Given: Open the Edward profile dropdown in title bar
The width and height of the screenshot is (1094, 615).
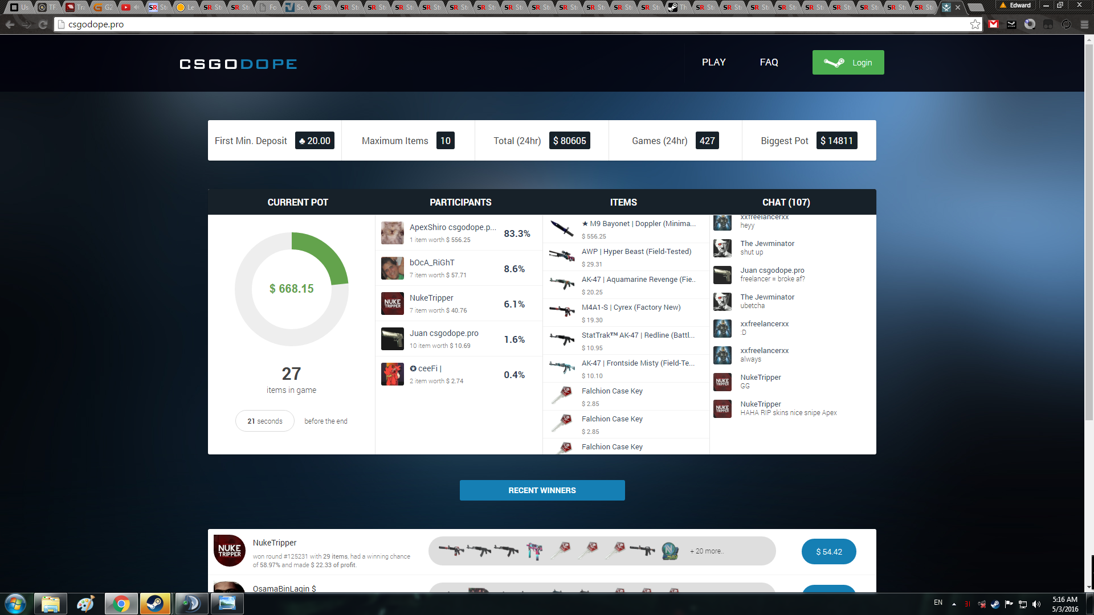Looking at the screenshot, I should (1015, 5).
